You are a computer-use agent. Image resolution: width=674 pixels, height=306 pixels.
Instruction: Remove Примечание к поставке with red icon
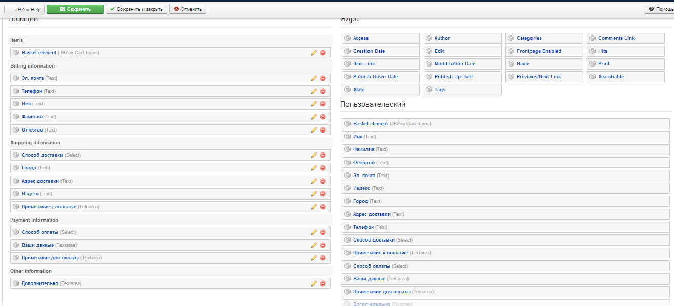point(323,207)
